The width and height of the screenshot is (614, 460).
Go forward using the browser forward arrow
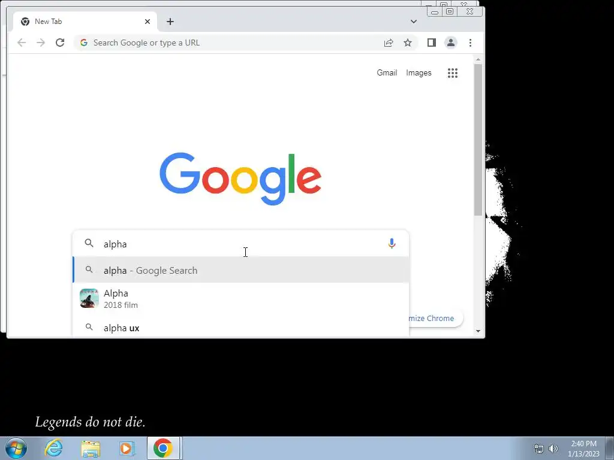coord(41,43)
